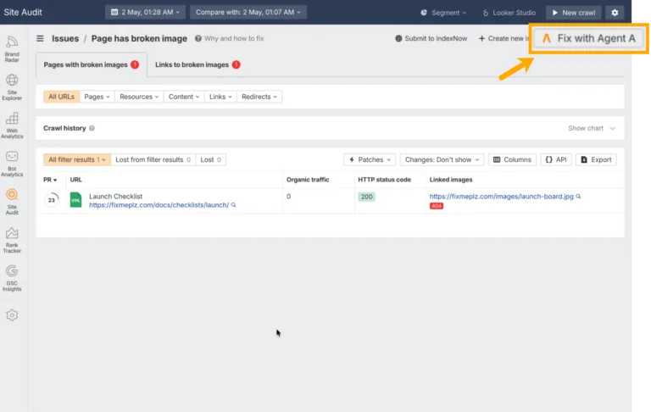Select the Lost tab
Image resolution: width=651 pixels, height=412 pixels.
pos(210,159)
